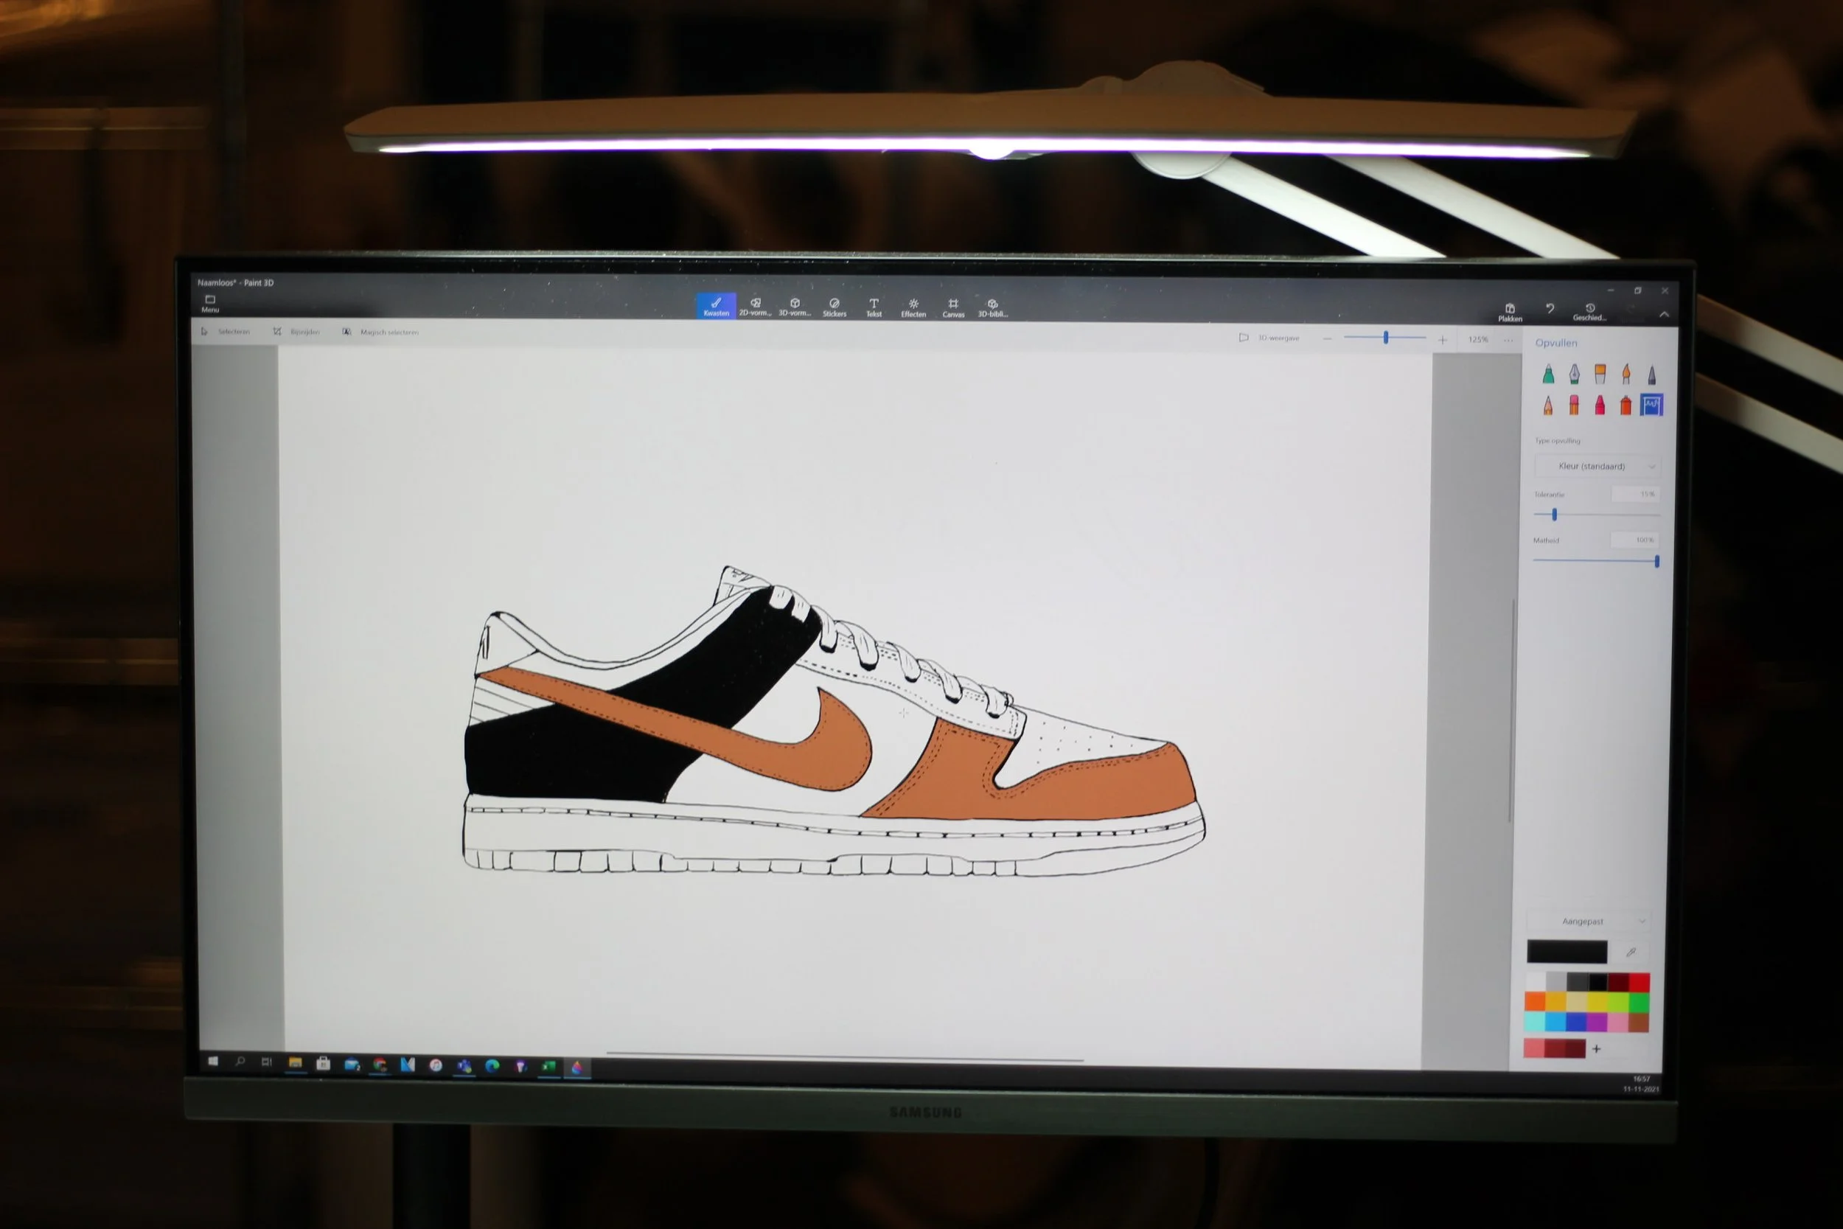
Task: Select the Calligraphy pen tool
Action: [1574, 375]
